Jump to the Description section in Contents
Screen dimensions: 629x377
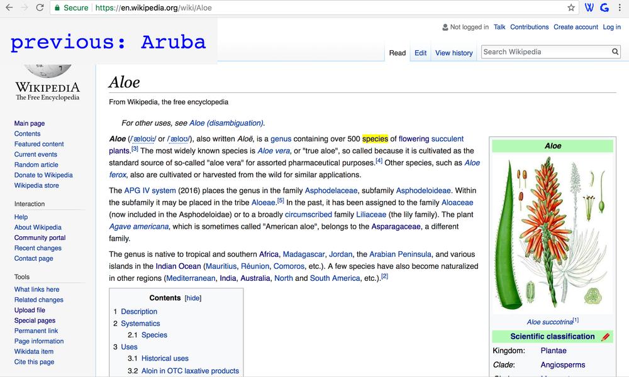point(139,312)
